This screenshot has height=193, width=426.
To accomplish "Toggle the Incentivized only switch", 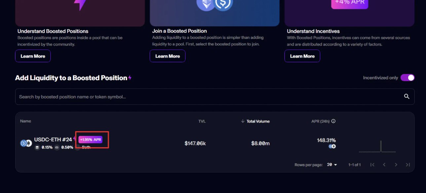I will pyautogui.click(x=407, y=78).
